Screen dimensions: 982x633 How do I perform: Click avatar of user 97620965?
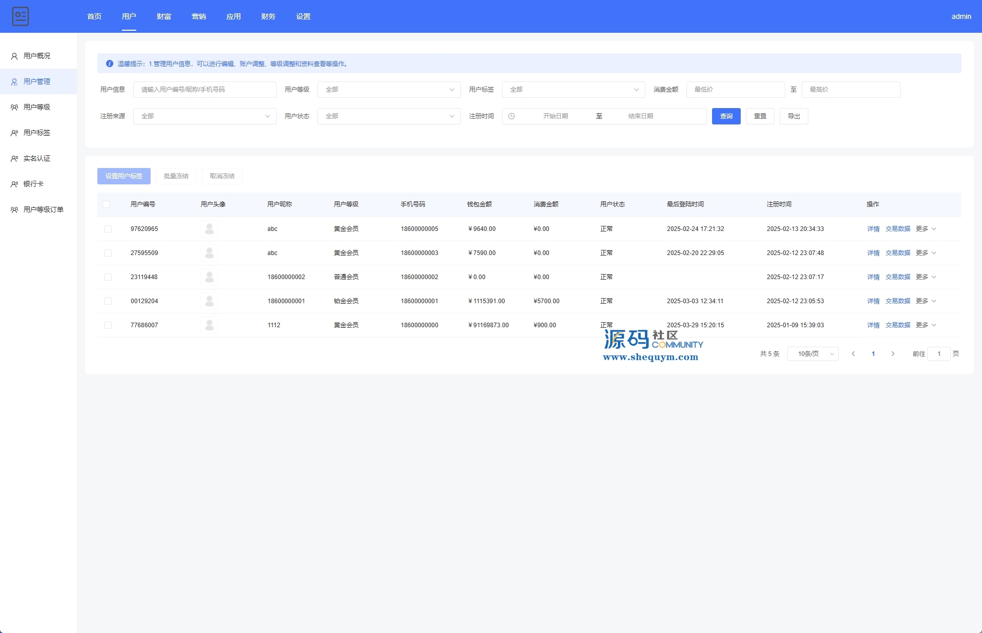pos(210,229)
